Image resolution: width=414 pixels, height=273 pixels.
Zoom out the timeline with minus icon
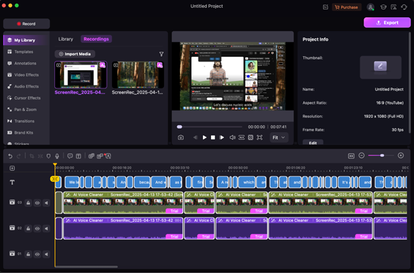pyautogui.click(x=362, y=156)
